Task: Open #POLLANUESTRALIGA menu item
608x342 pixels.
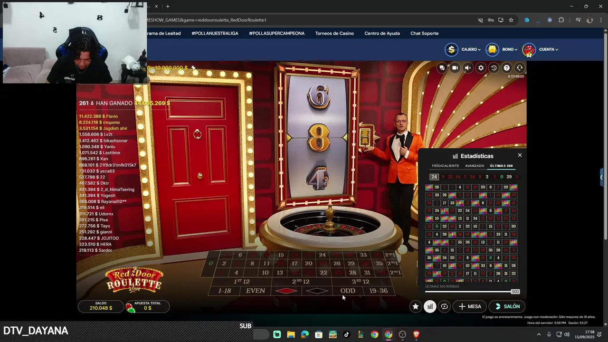Action: (x=215, y=33)
